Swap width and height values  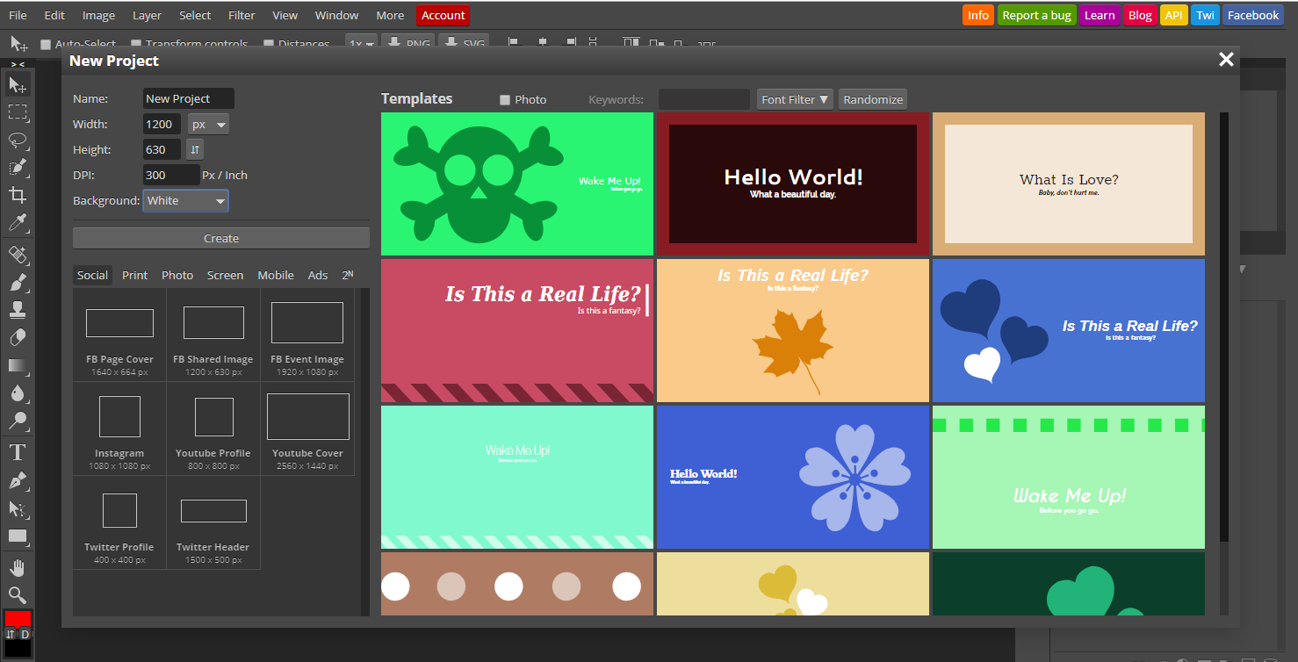tap(196, 149)
